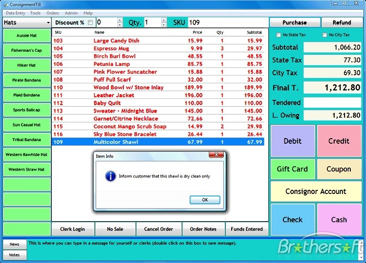366x263 pixels.
Task: Pay with the Credit button
Action: pyautogui.click(x=339, y=141)
